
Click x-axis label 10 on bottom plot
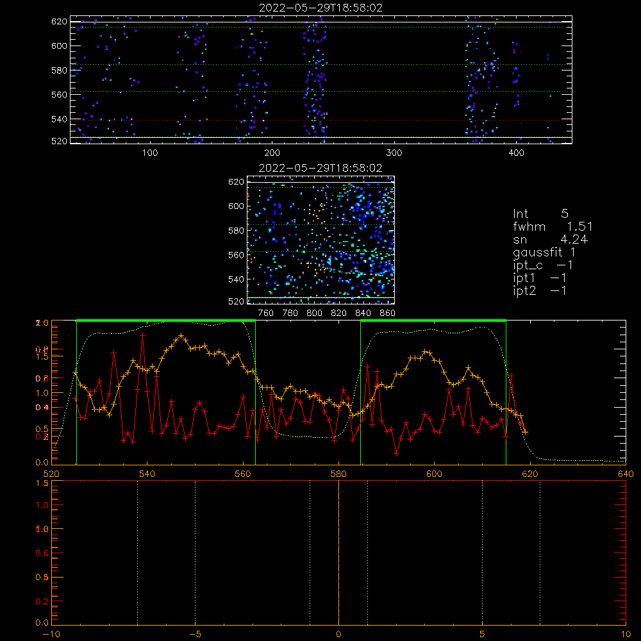point(626,634)
